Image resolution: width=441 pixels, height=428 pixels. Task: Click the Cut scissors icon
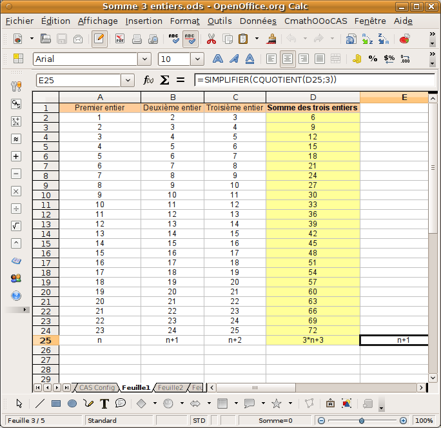pyautogui.click(x=211, y=39)
